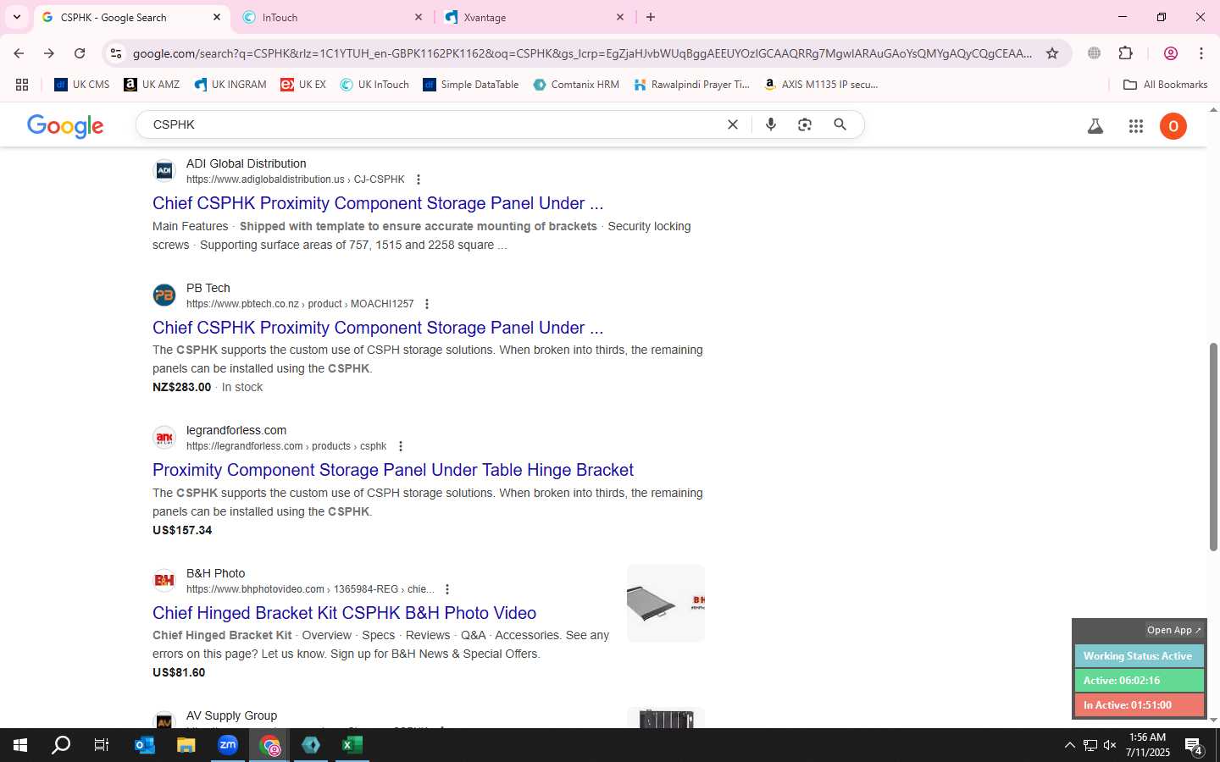The height and width of the screenshot is (762, 1220).
Task: Click the muted volume icon in tray
Action: 1110,745
